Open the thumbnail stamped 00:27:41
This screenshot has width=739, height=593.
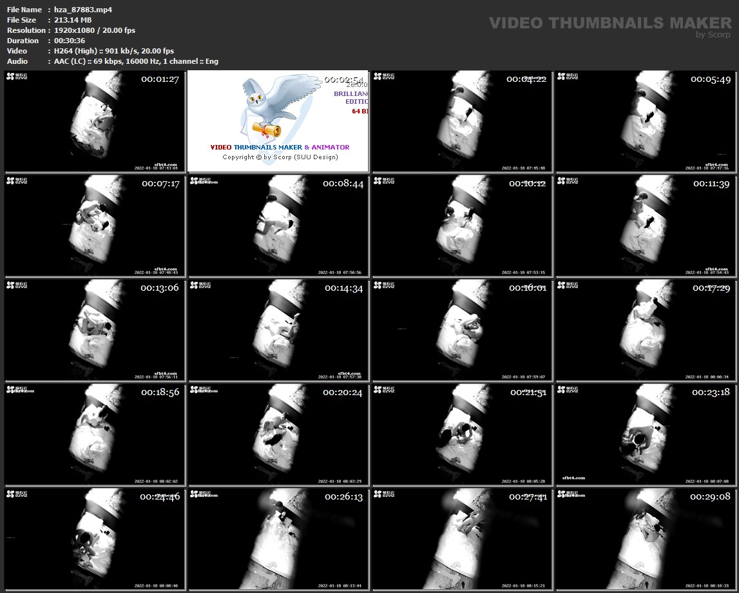pos(462,539)
